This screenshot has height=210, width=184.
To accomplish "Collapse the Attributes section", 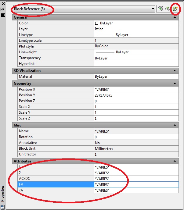I will pos(175,161).
